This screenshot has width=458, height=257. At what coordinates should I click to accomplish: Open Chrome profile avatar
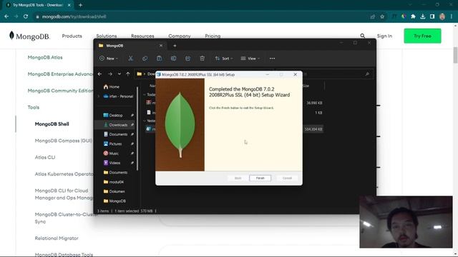pyautogui.click(x=442, y=16)
